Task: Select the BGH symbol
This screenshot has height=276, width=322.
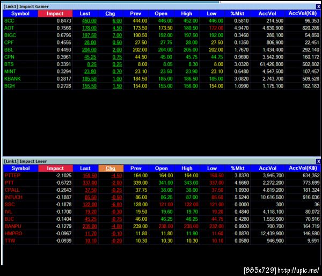Action: 10,86
